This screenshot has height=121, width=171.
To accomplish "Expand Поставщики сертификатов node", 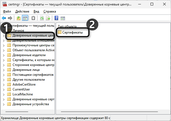I will (4, 75).
